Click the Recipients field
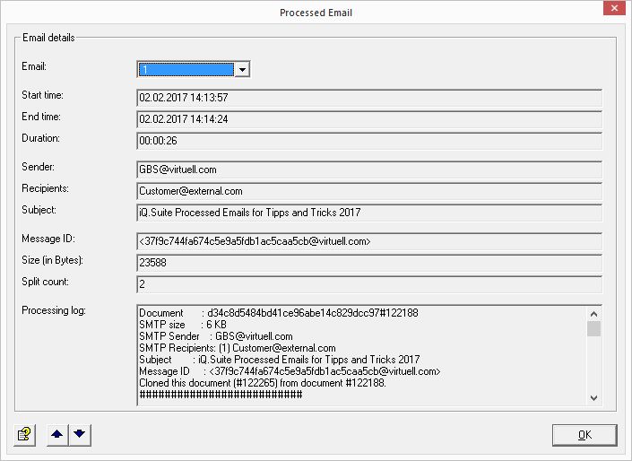Screen dimensions: 632x461 pos(368,191)
